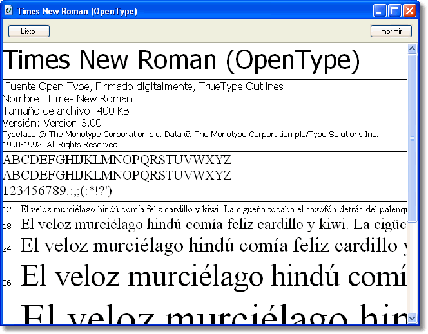Click the '123456789.:,;(:*!?')' sample line
428x334 pixels.
57,190
